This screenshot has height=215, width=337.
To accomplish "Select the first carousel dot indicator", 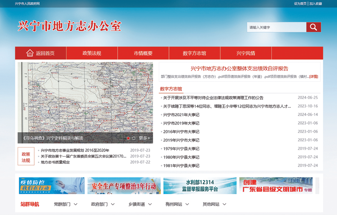I will click(128, 138).
